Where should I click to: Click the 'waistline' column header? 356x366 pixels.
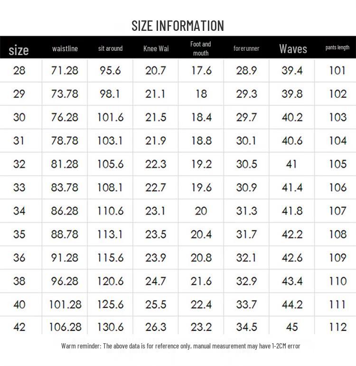pos(65,48)
